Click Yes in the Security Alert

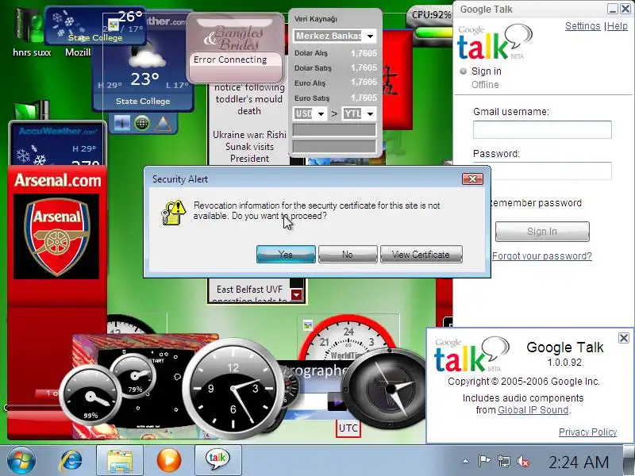pos(286,254)
